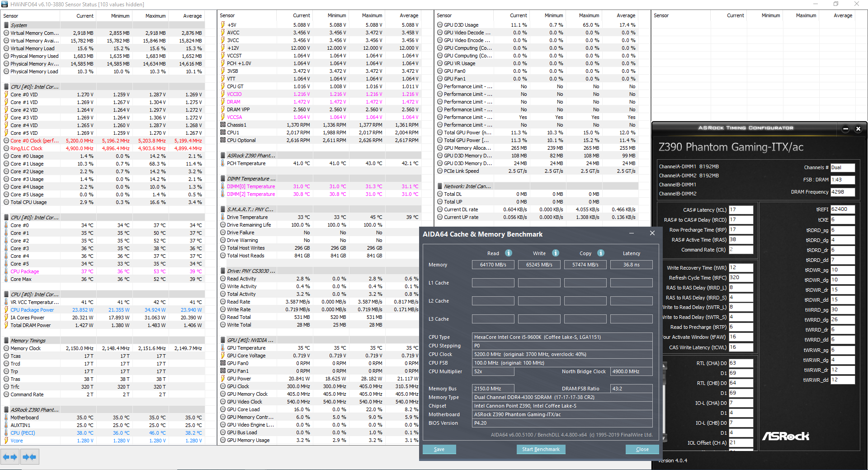The width and height of the screenshot is (868, 470).
Task: Click the Refresh Cycle Time (tRFC) field
Action: 741,278
